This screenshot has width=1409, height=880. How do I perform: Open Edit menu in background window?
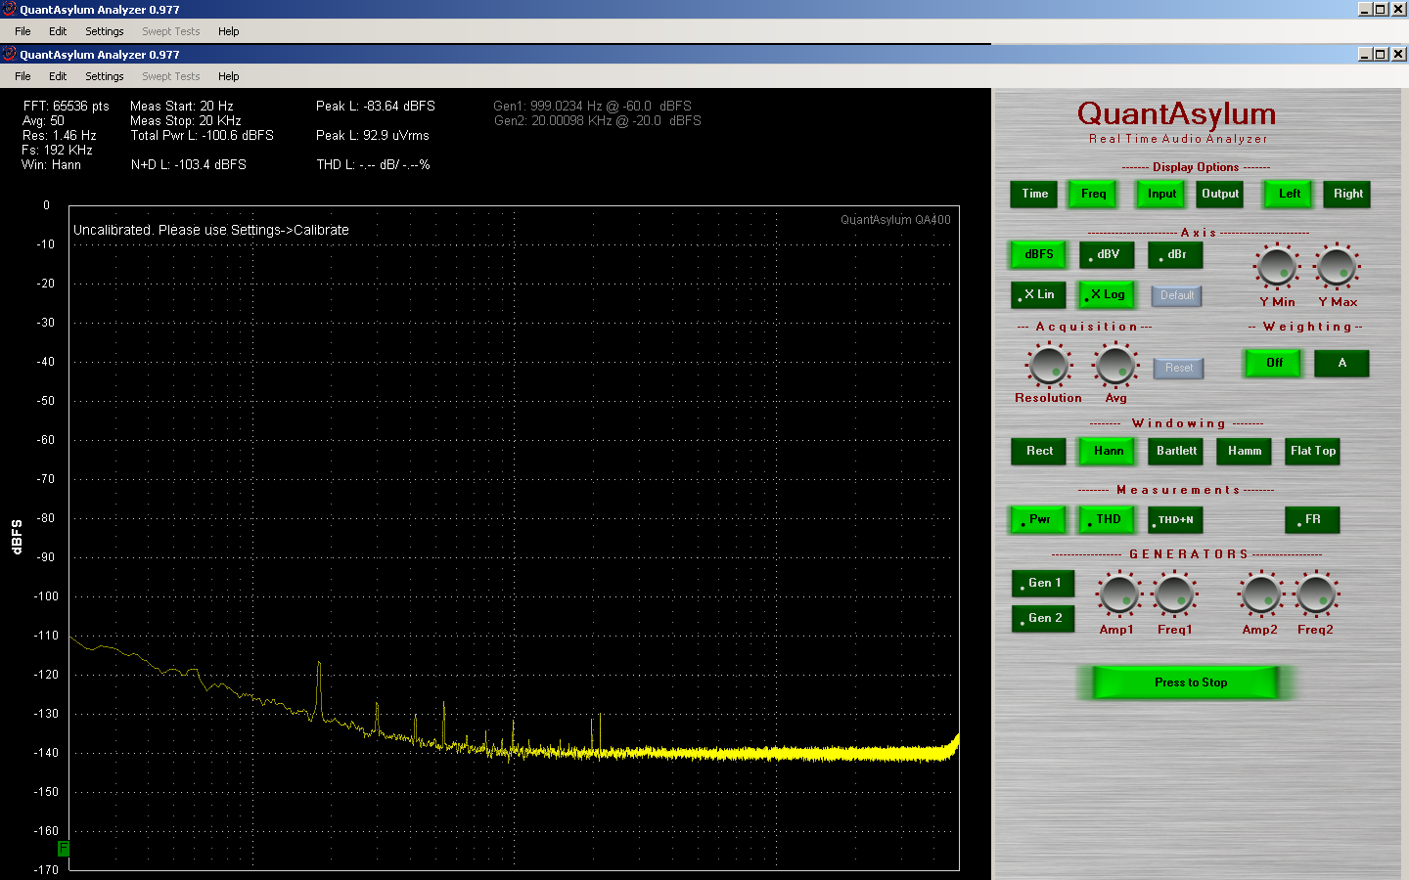point(58,31)
